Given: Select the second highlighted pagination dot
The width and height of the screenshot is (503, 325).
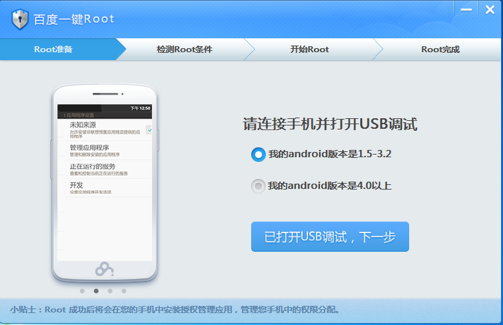Looking at the screenshot, I should coord(97,291).
